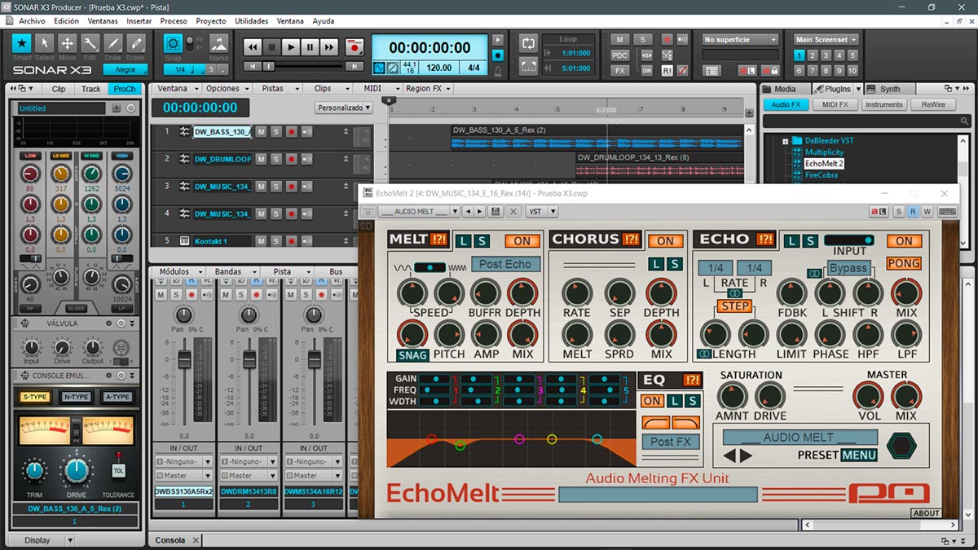Viewport: 978px width, 550px height.
Task: Rewind the transport
Action: 253,47
